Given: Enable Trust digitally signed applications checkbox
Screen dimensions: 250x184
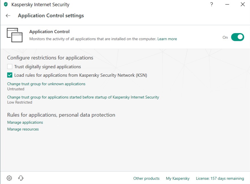Looking at the screenshot, I should (x=10, y=67).
